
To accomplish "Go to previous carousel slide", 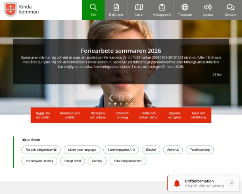I will pyautogui.click(x=111, y=98).
